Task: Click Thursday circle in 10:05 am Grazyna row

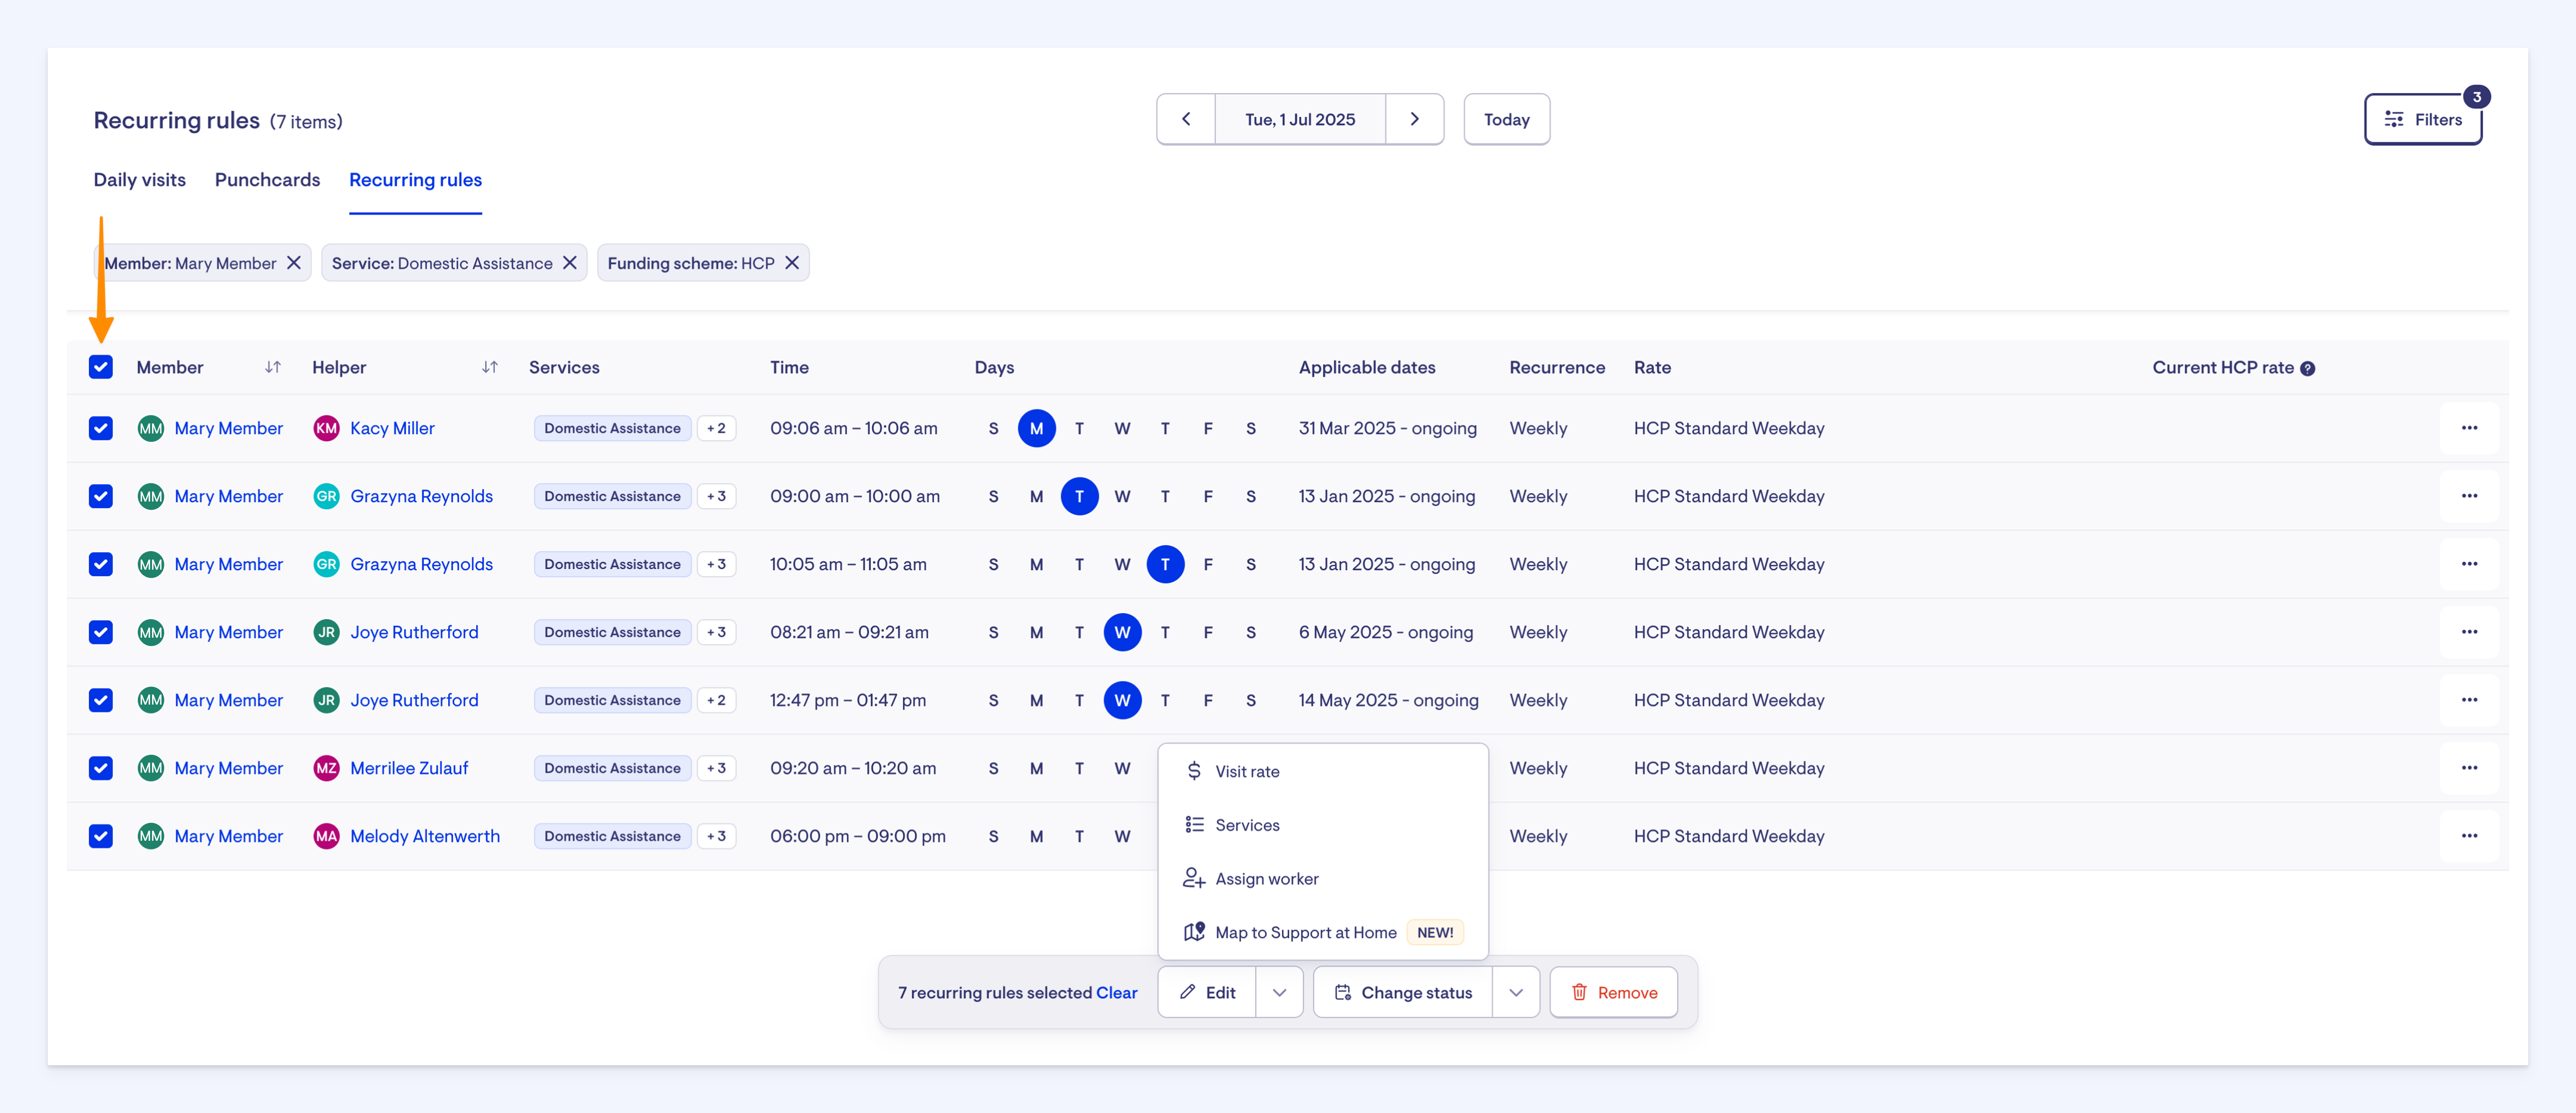Action: click(x=1165, y=564)
